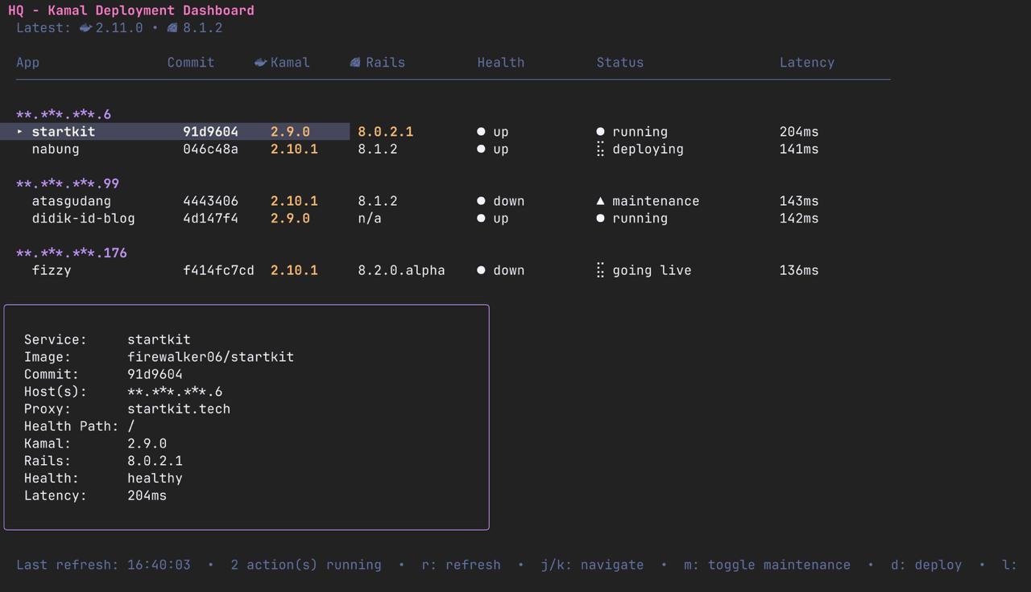Click the 'd: deploy' footer action
This screenshot has height=592, width=1031.
[925, 565]
